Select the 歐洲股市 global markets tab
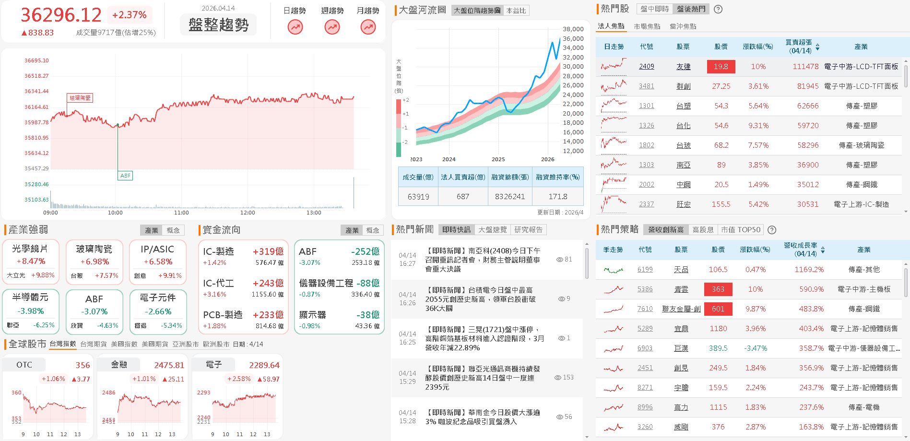The width and height of the screenshot is (910, 441). pos(216,344)
